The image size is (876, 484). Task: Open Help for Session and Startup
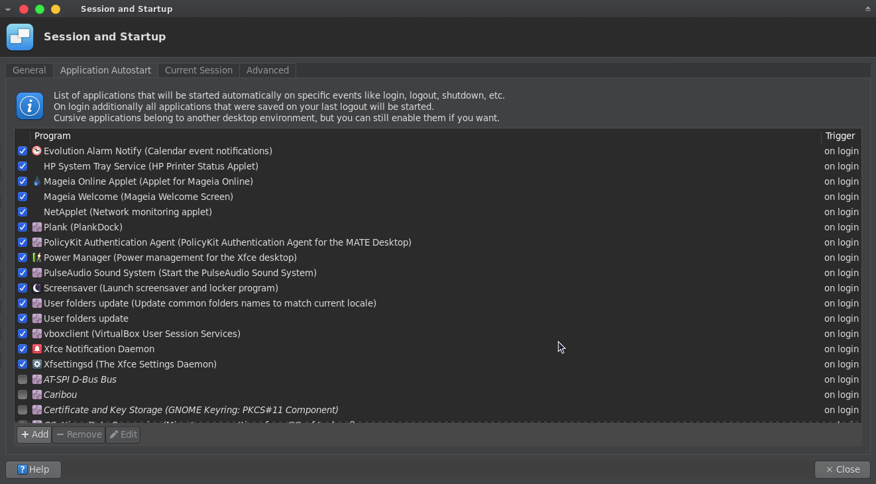(33, 469)
